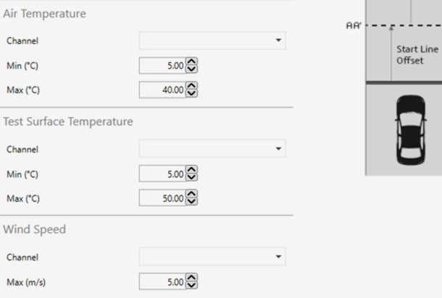
Task: Increase Test Surface Temperature Max value
Action: pyautogui.click(x=192, y=194)
